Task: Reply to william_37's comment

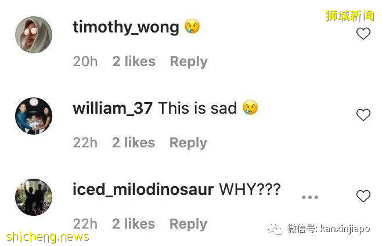Action: point(188,143)
